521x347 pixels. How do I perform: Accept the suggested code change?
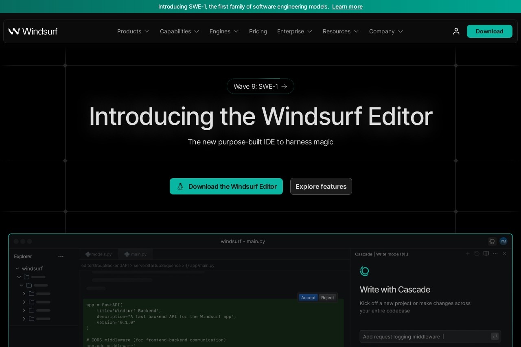[308, 297]
